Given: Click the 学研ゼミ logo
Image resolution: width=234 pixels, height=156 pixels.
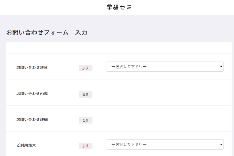Looking at the screenshot, I should click(x=119, y=7).
